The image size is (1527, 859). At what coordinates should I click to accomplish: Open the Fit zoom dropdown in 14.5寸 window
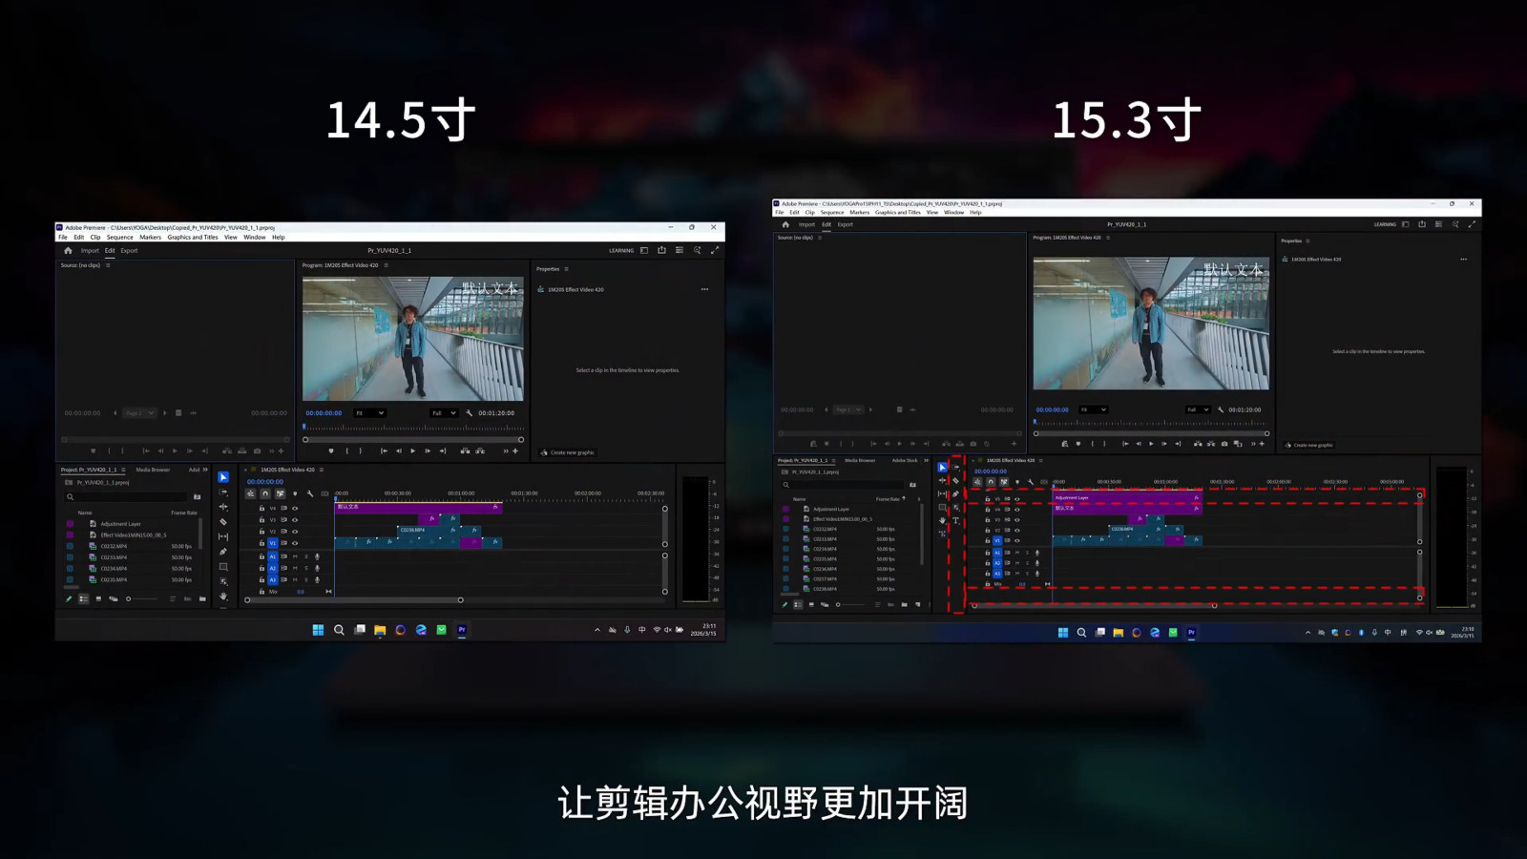click(369, 413)
